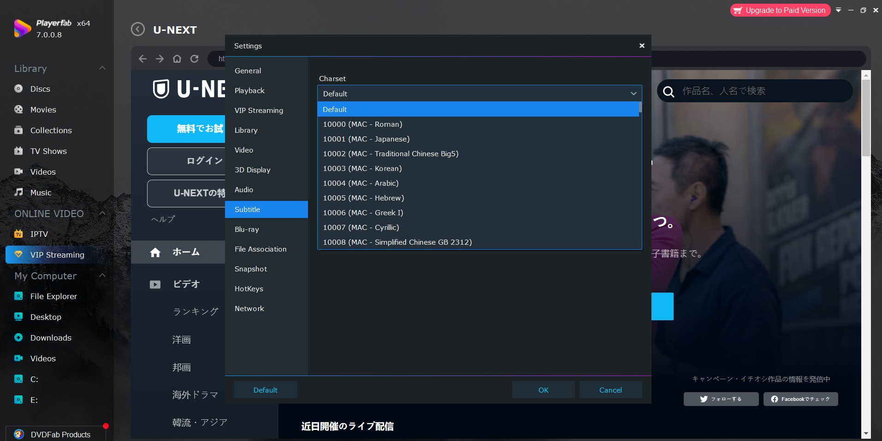Viewport: 882px width, 441px height.
Task: Open General settings tab
Action: coord(266,71)
